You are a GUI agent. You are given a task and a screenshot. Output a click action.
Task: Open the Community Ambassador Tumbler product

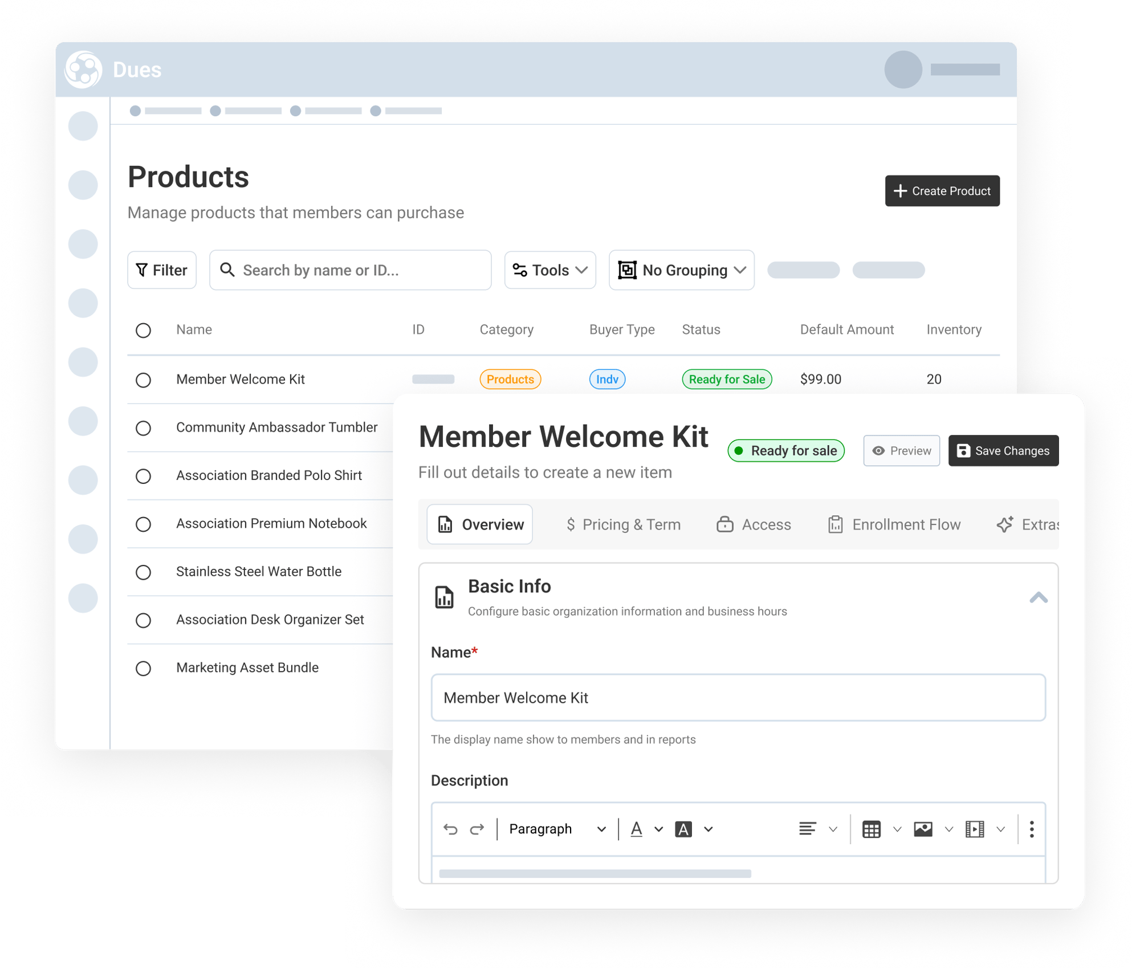[276, 427]
